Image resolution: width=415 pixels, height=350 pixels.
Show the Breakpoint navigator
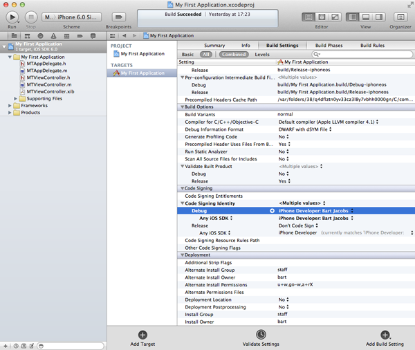tap(80, 36)
